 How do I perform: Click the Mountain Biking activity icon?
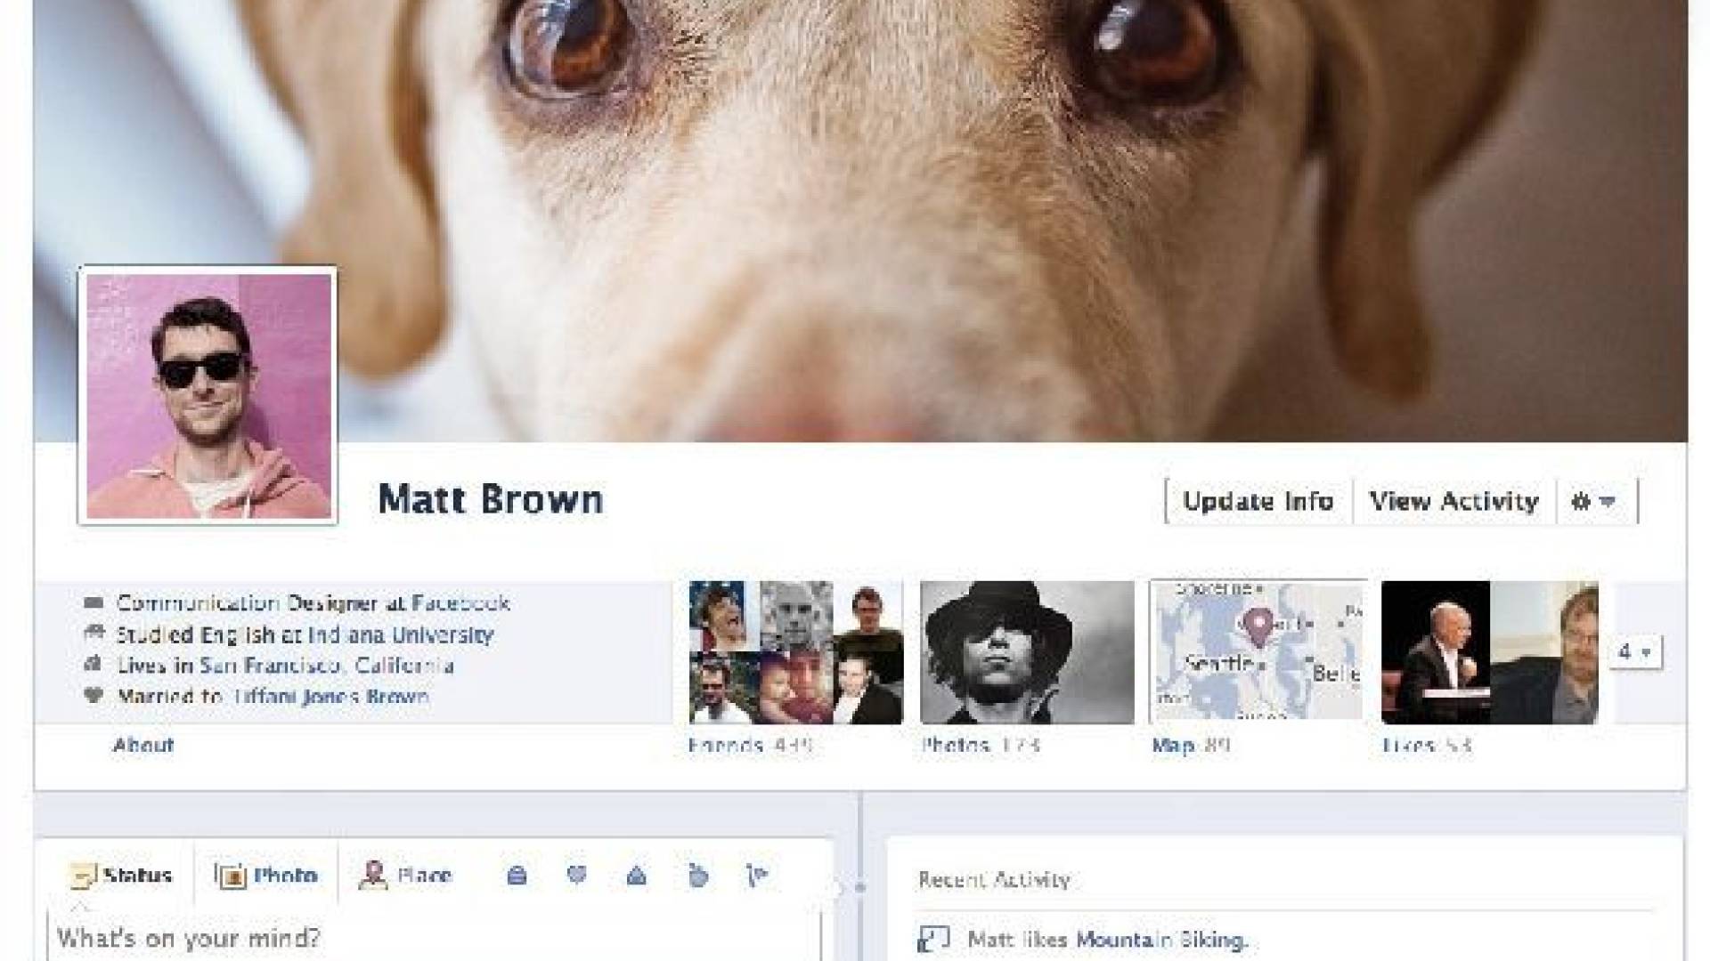(932, 939)
